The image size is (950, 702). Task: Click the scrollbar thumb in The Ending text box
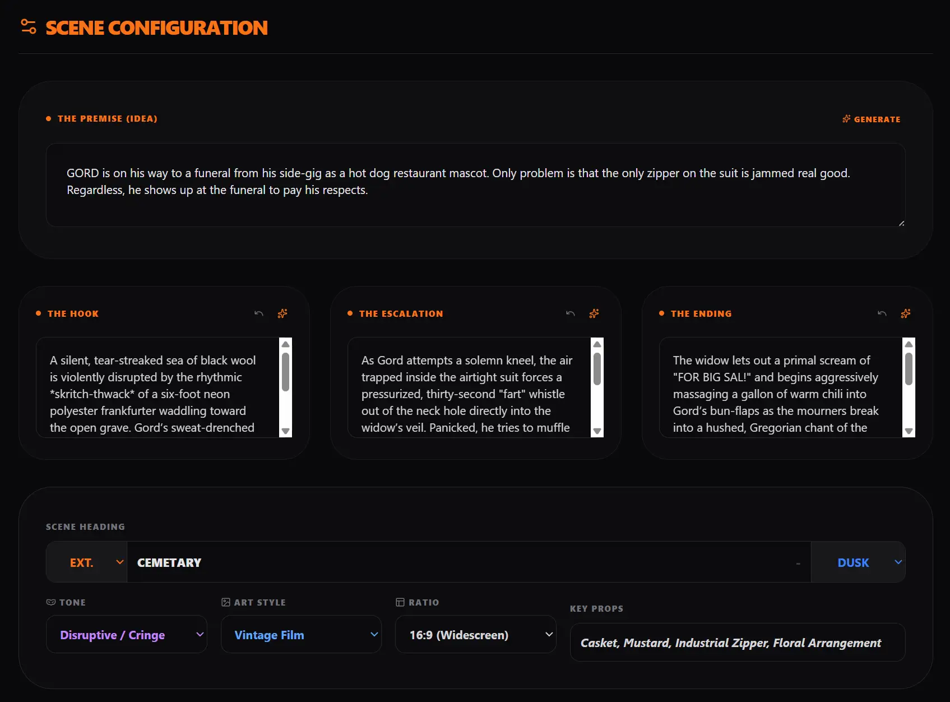click(x=909, y=368)
